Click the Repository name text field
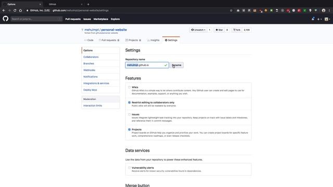 (x=147, y=65)
